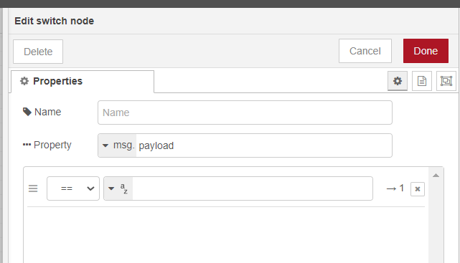Expand the msg. property type selector
Viewport: 460px width, 263px height.
pos(118,145)
